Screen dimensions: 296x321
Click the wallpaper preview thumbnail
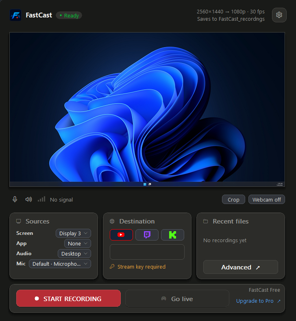147,110
